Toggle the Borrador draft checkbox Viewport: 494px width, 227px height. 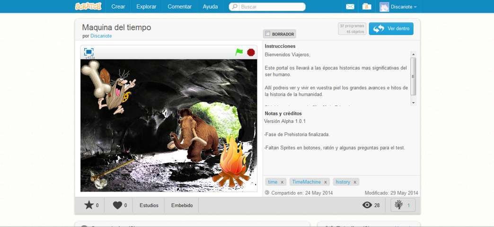(268, 34)
